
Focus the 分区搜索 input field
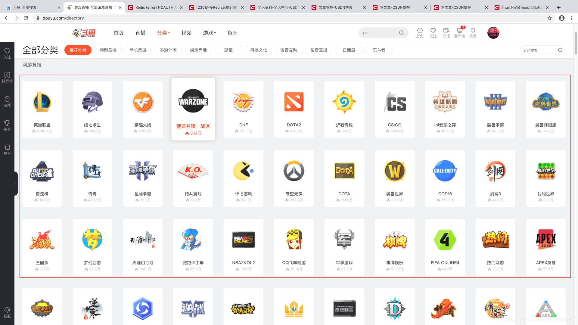coord(539,50)
